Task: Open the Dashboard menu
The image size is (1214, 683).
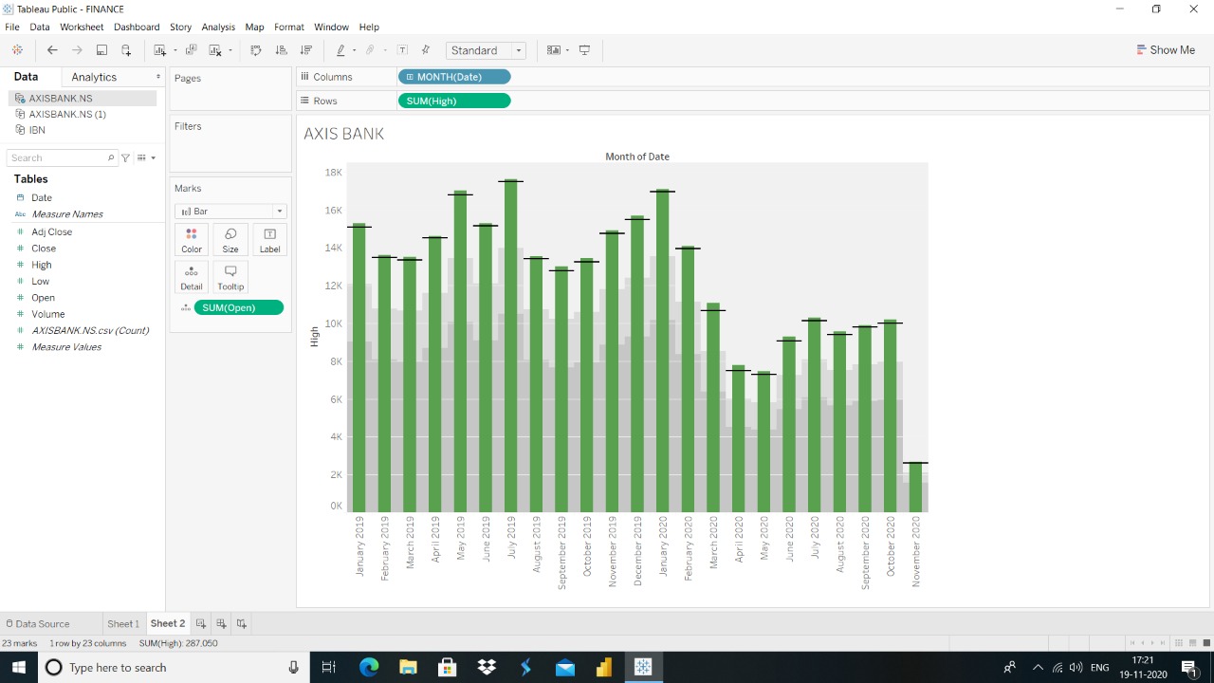Action: [x=137, y=27]
